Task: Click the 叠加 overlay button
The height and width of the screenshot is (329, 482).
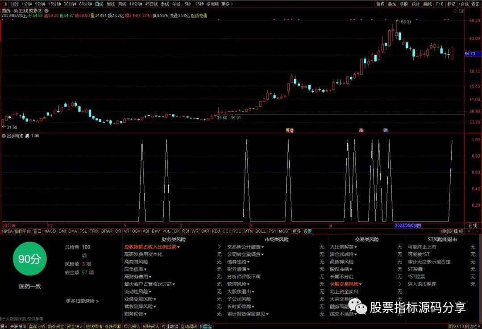Action: [x=392, y=4]
